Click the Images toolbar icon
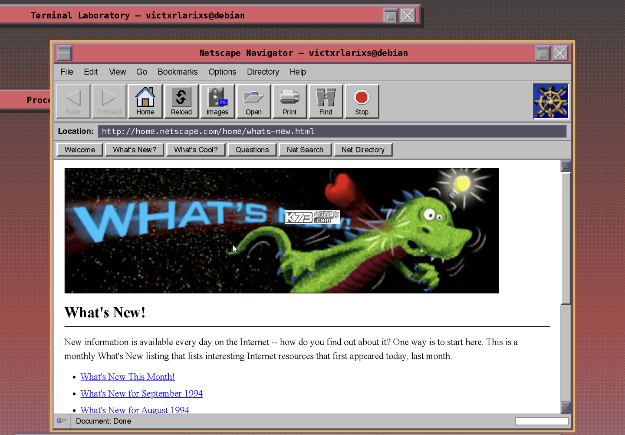Image resolution: width=625 pixels, height=435 pixels. click(217, 101)
